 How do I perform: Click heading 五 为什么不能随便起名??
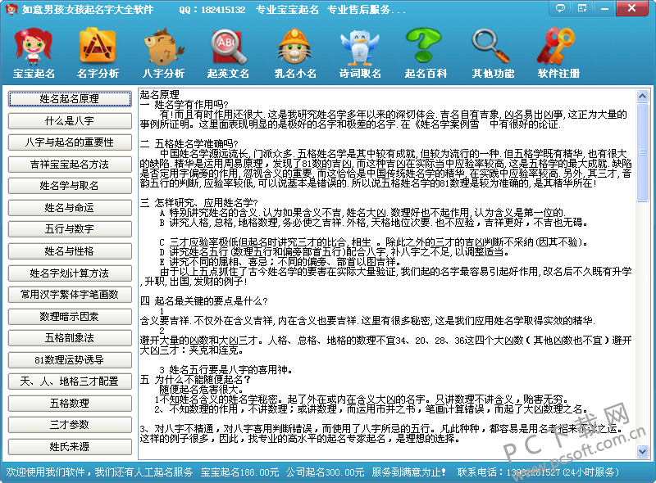coord(195,380)
